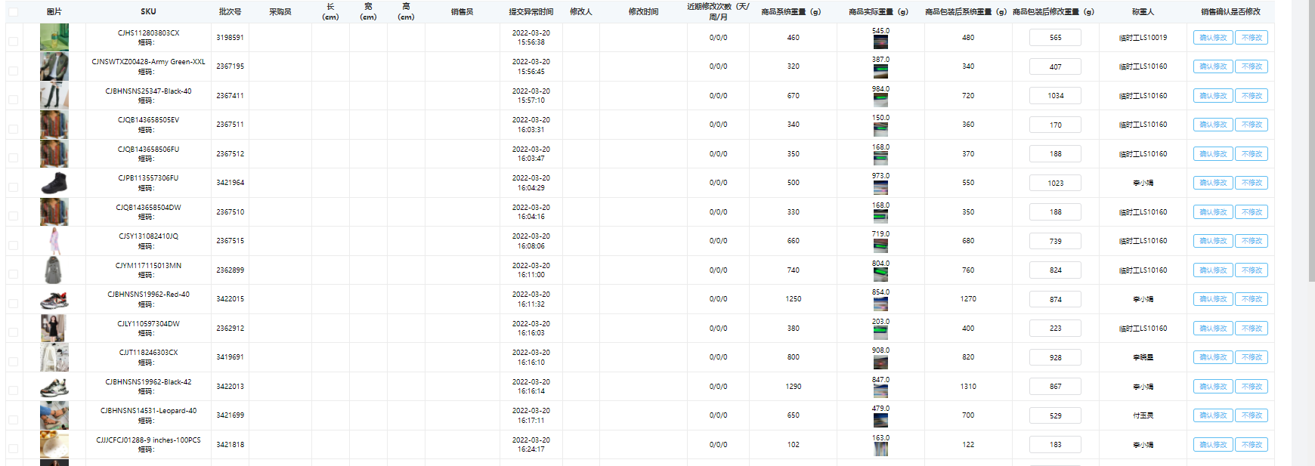Click the 称重人 column header
The width and height of the screenshot is (1315, 466).
(1143, 11)
